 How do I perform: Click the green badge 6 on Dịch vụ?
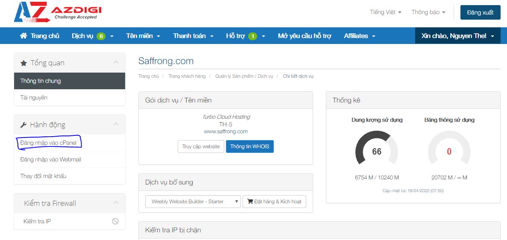click(101, 36)
